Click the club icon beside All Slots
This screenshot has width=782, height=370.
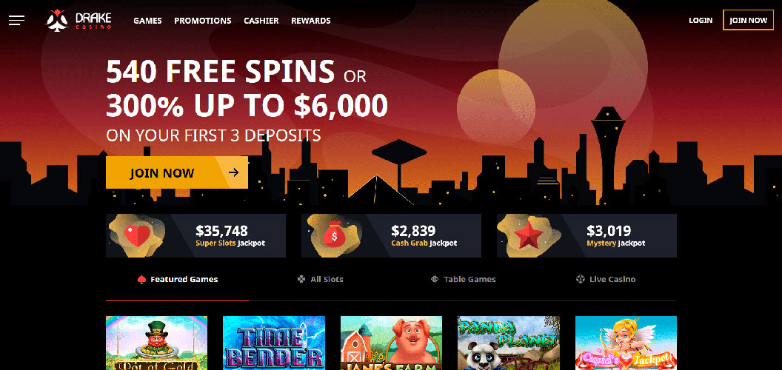tap(301, 279)
